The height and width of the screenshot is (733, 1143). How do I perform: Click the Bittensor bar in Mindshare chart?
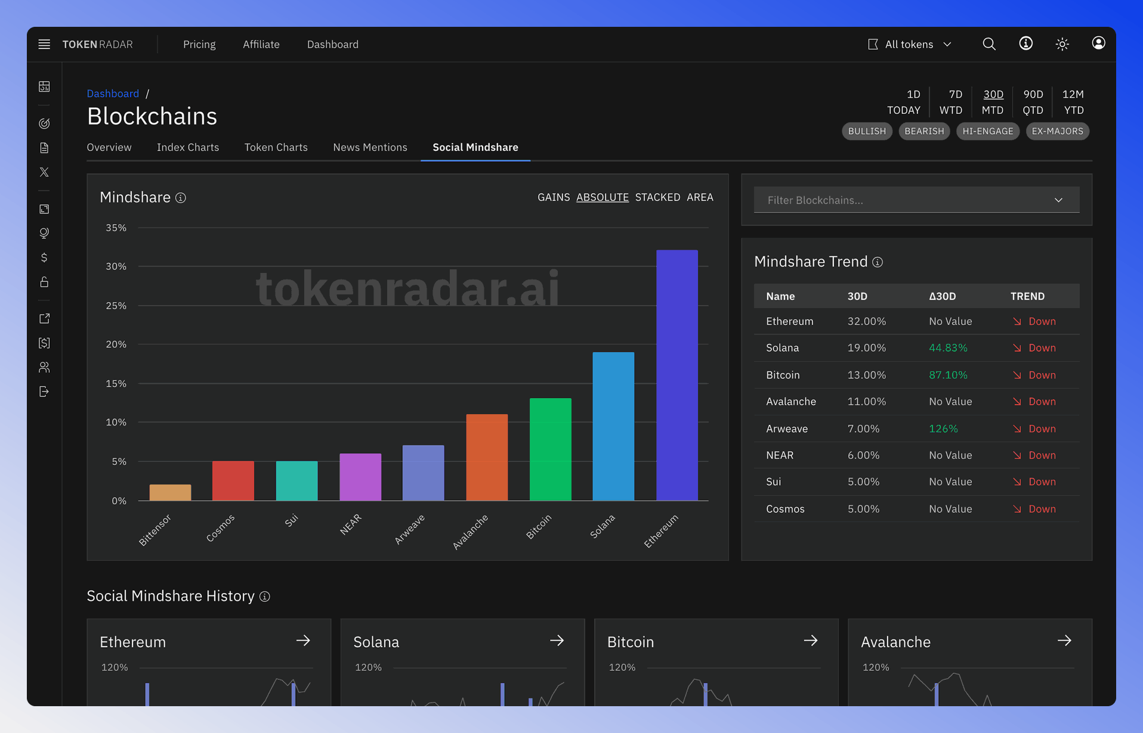(170, 492)
